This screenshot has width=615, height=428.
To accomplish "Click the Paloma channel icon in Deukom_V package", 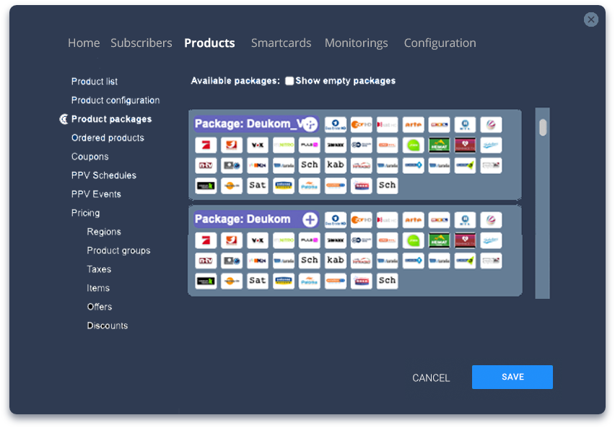I will [309, 186].
